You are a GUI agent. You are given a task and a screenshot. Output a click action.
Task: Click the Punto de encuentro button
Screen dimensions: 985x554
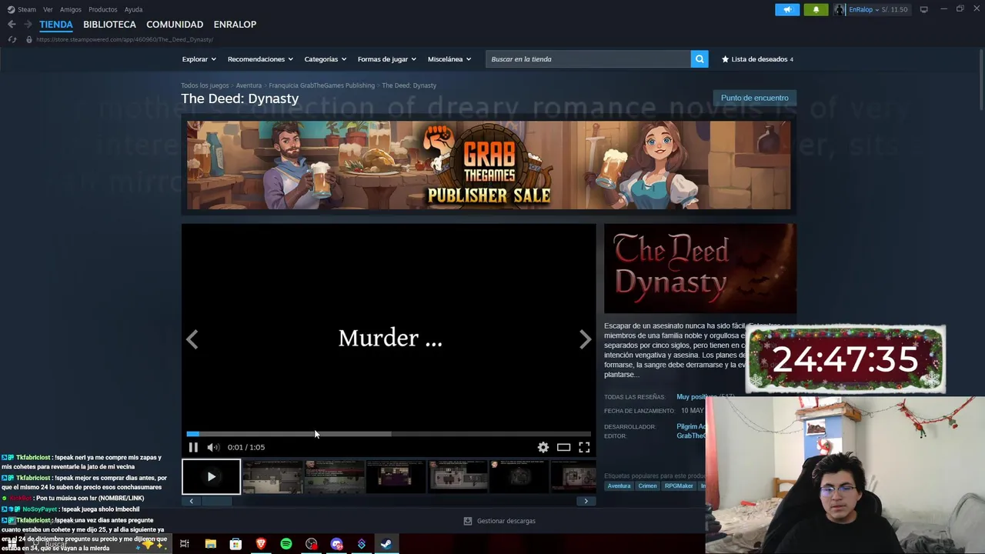(x=754, y=98)
